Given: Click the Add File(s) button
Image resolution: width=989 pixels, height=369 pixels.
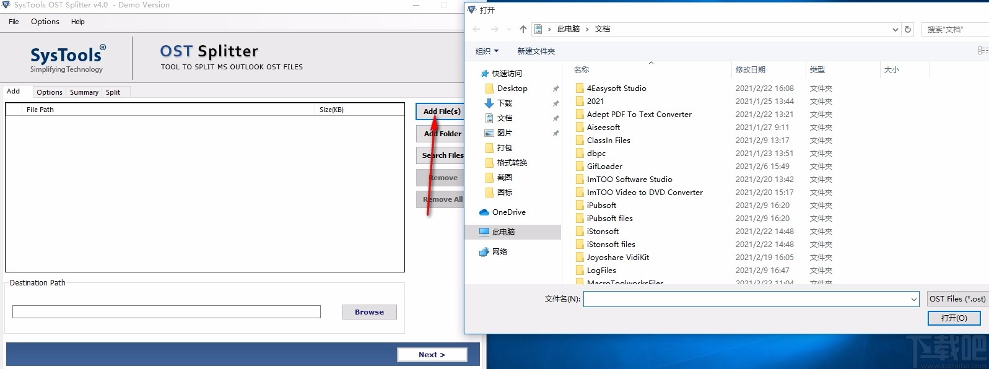Looking at the screenshot, I should pos(440,111).
